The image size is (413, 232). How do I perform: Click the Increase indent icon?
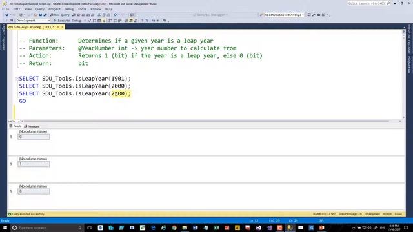[158, 20]
